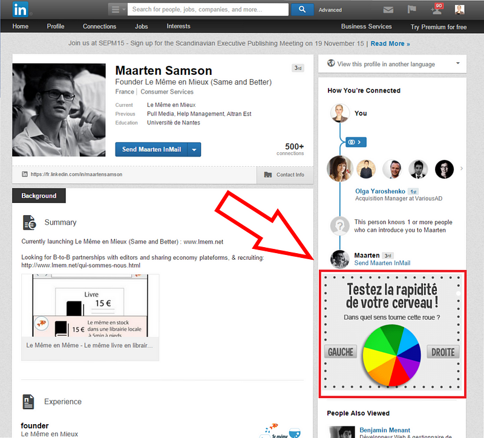Open the Profile menu
484x438 pixels.
tap(56, 27)
